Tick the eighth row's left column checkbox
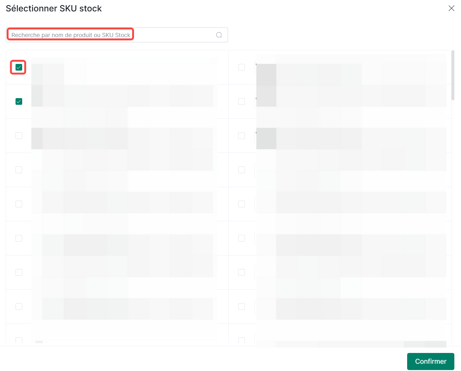The width and height of the screenshot is (461, 371). [19, 307]
